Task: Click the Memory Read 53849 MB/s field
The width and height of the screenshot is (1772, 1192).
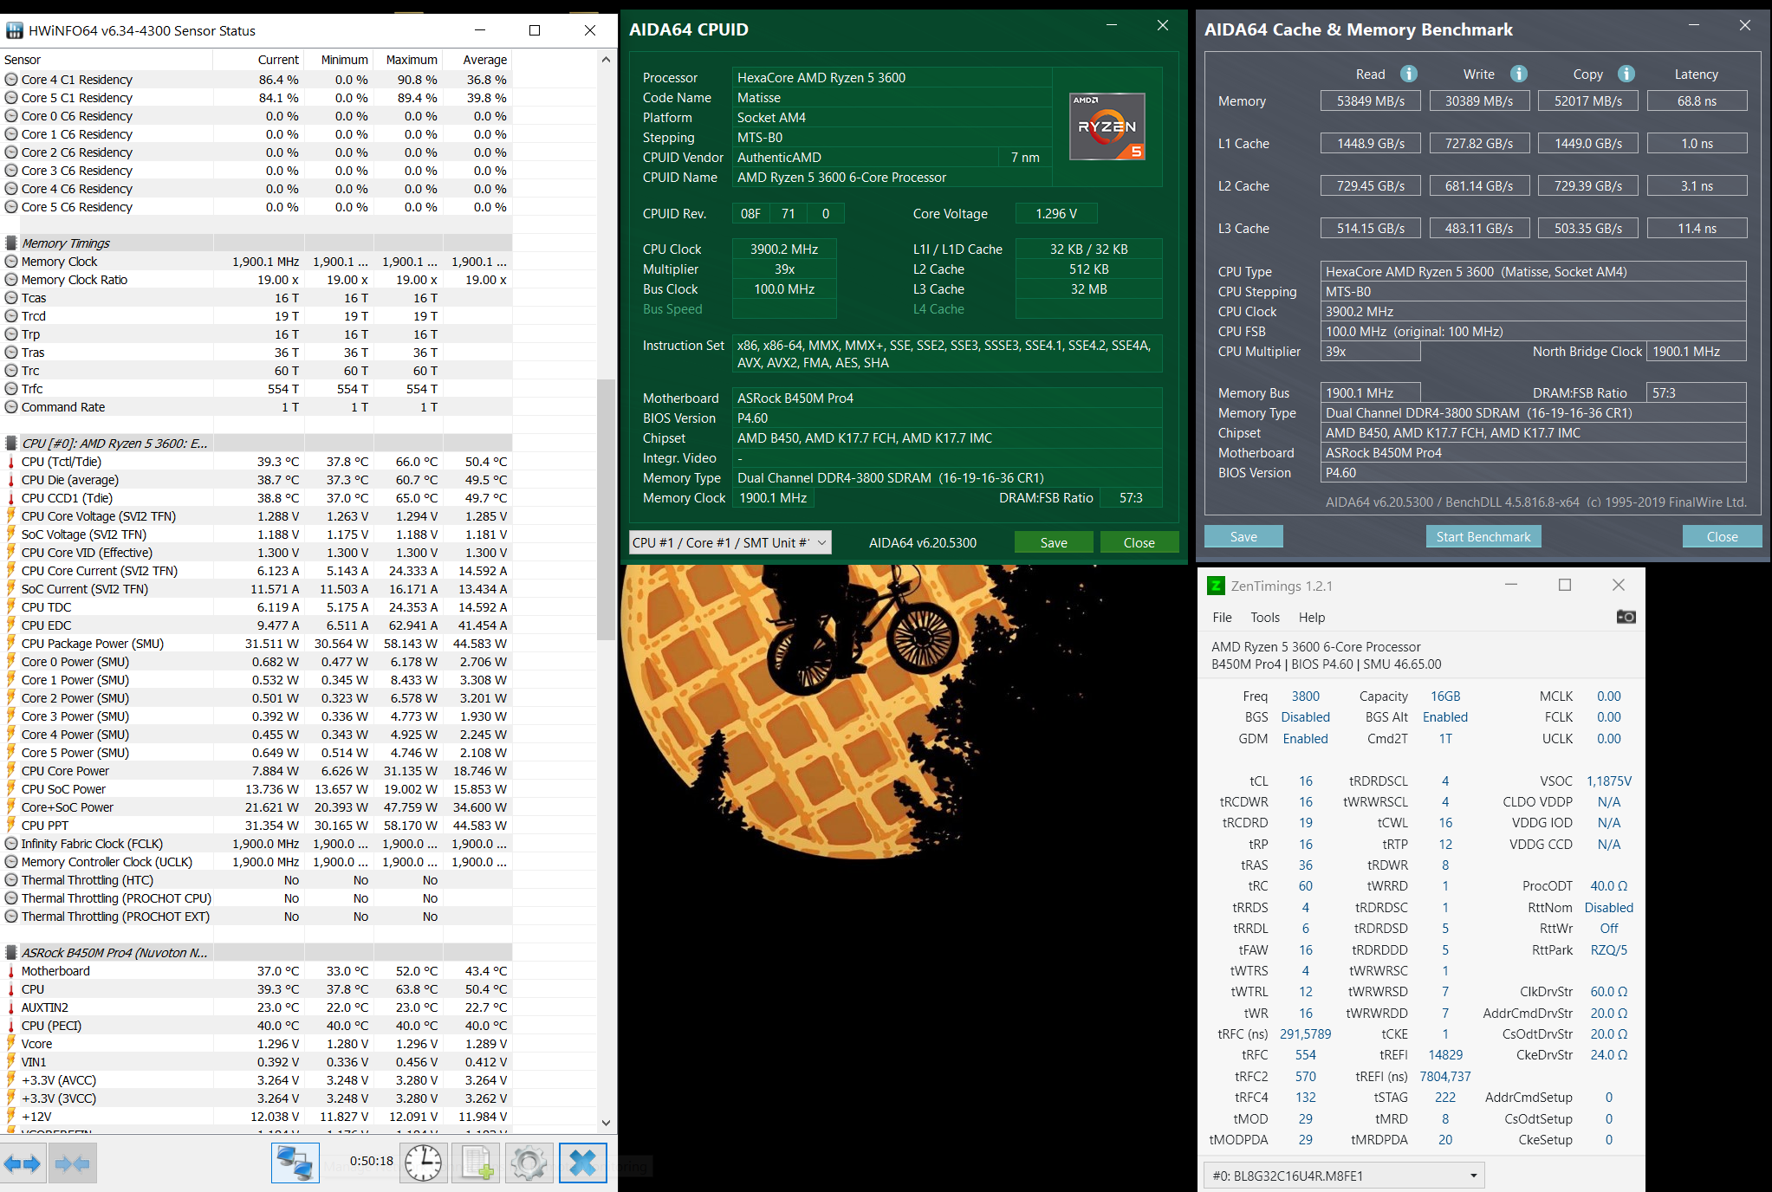Action: [1370, 101]
